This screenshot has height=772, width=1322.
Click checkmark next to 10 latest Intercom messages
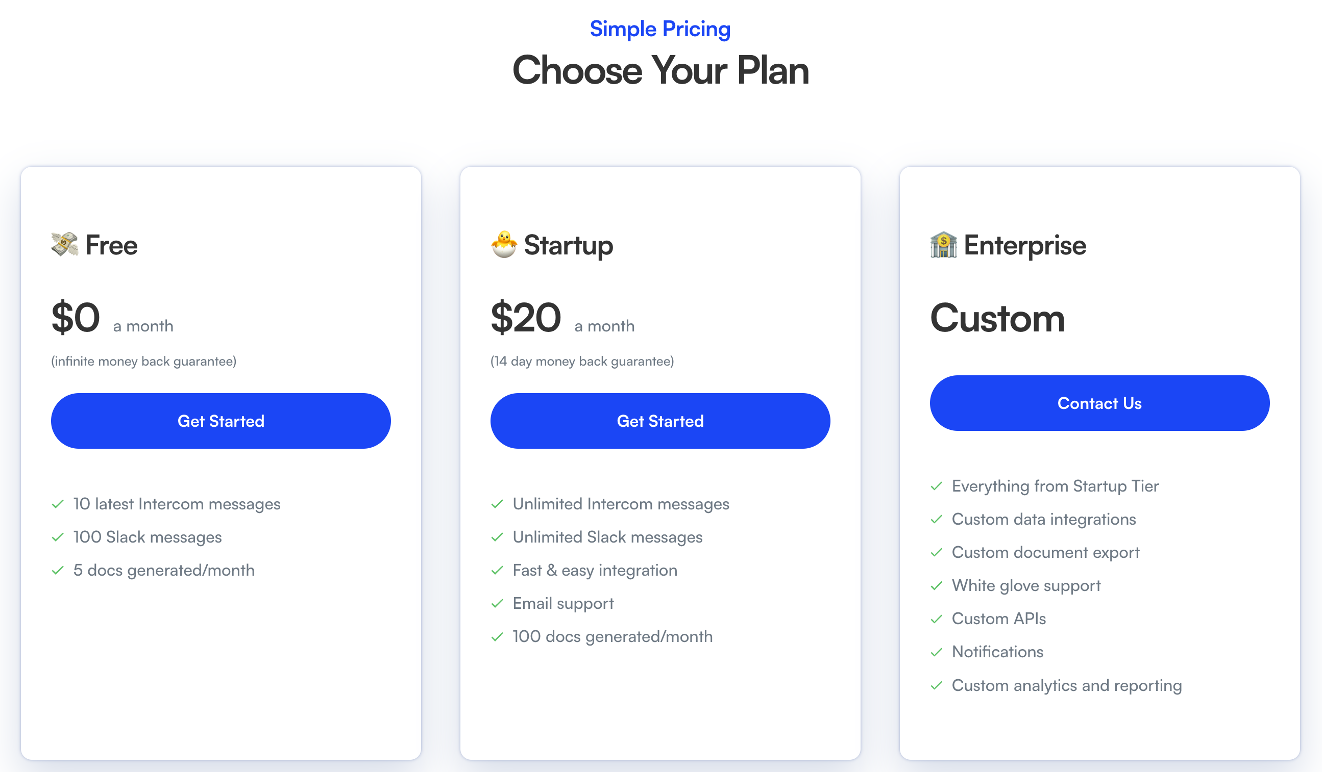click(58, 504)
